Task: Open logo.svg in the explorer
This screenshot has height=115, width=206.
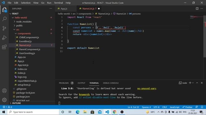Action: (x=22, y=77)
